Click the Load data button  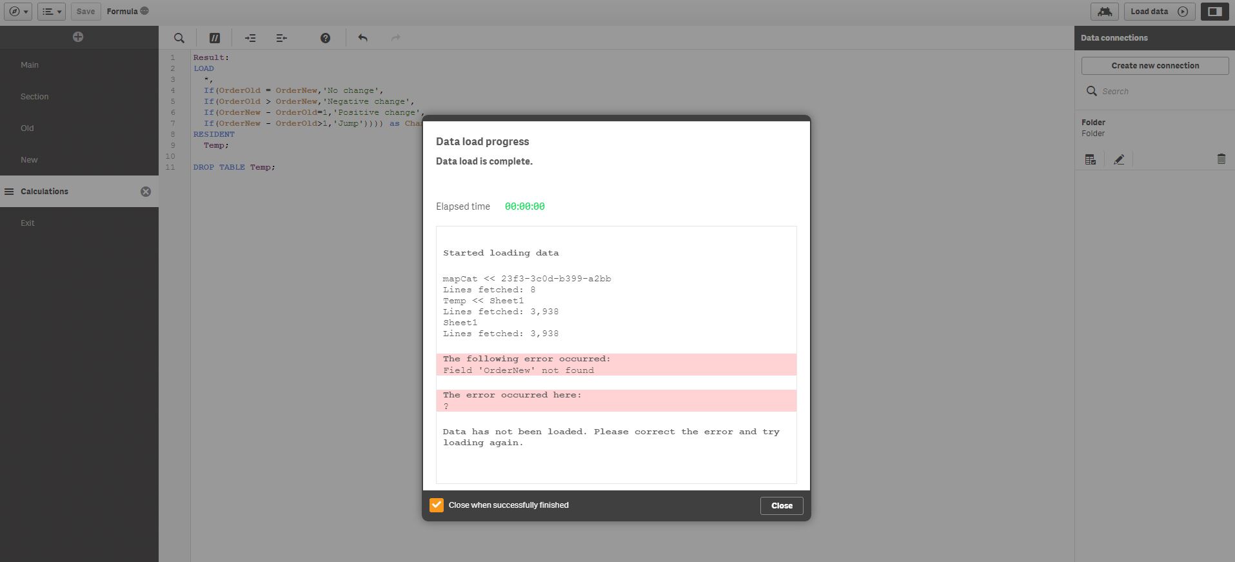[1160, 12]
